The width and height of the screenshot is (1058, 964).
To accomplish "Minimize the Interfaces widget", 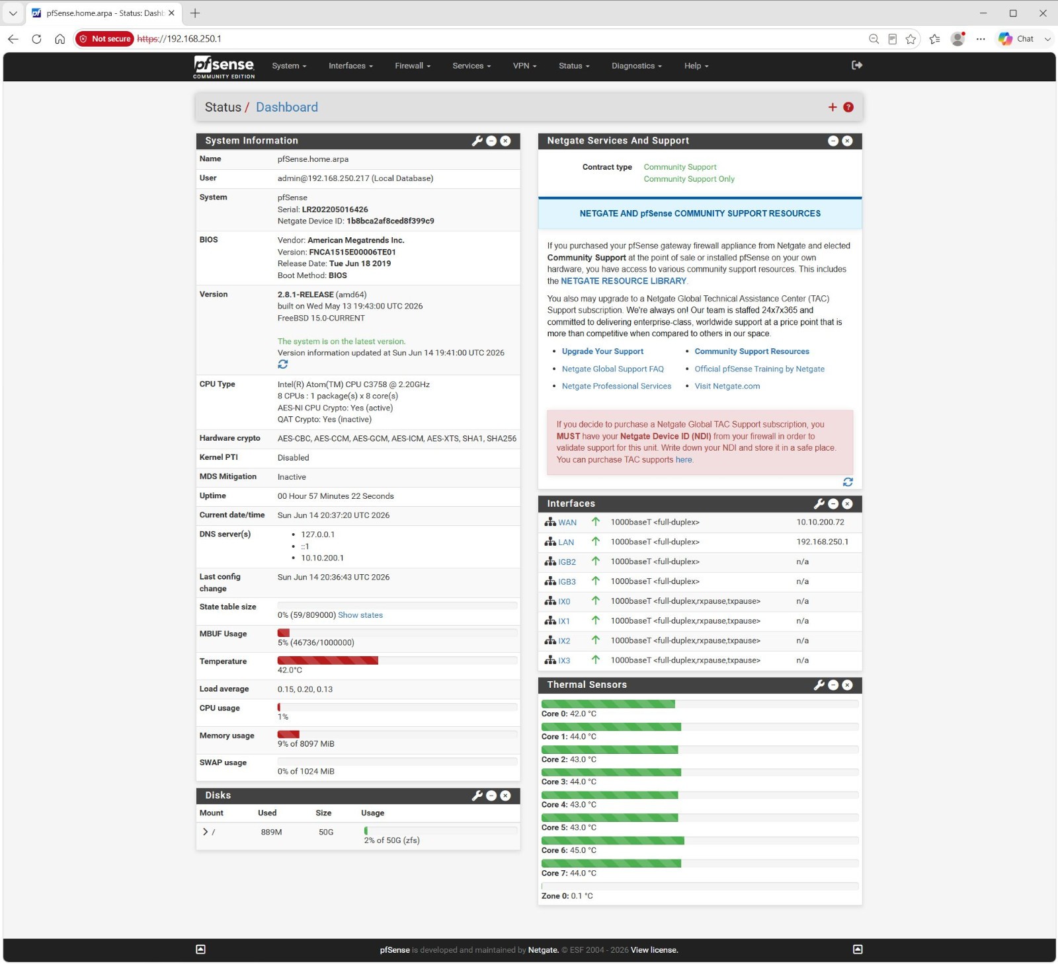I will pos(833,503).
